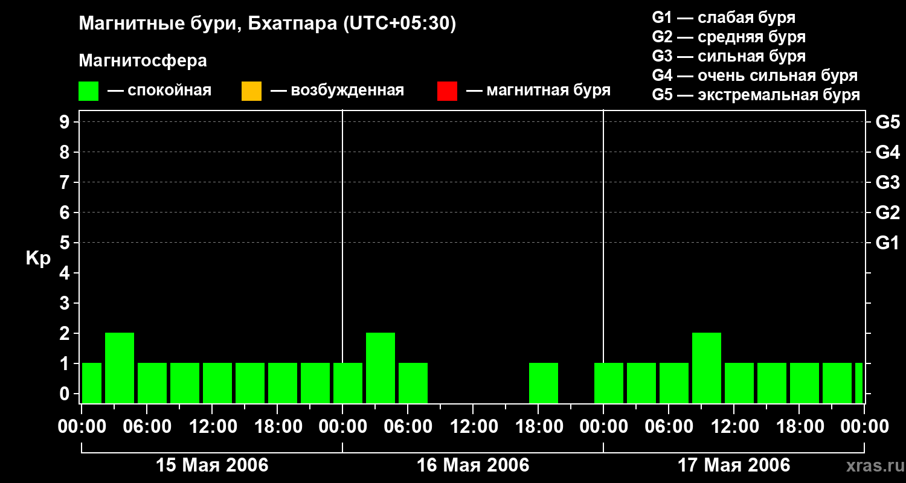Select the 15 Мая 2006 date label
This screenshot has width=906, height=483.
(212, 465)
